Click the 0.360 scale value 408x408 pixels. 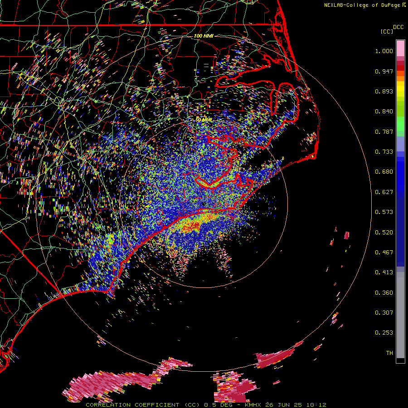point(384,293)
